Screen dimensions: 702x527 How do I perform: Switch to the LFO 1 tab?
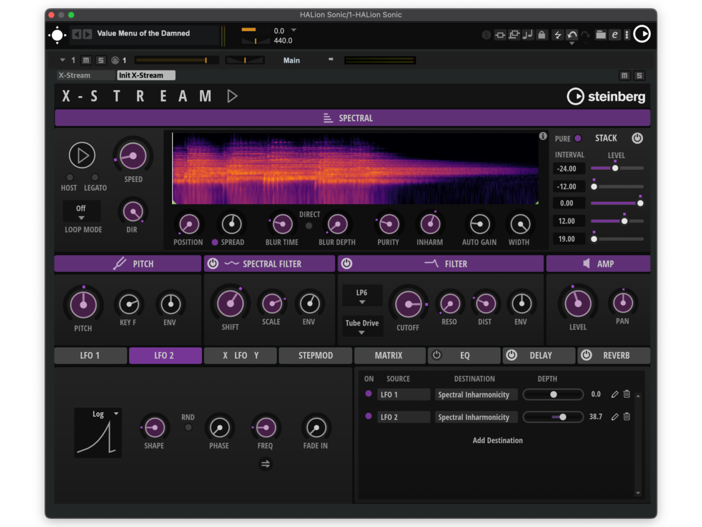click(90, 355)
